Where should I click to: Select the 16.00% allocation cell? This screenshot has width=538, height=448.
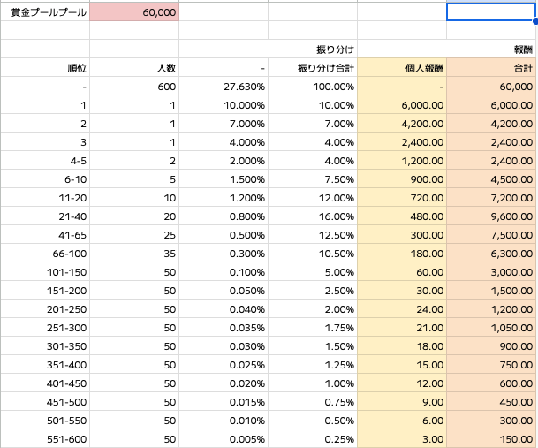click(313, 216)
